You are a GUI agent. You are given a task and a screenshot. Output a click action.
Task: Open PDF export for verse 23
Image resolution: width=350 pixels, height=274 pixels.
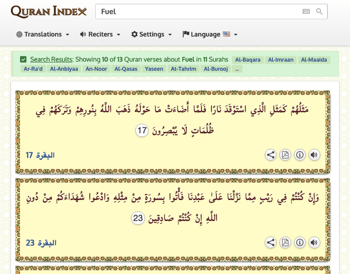pyautogui.click(x=285, y=242)
